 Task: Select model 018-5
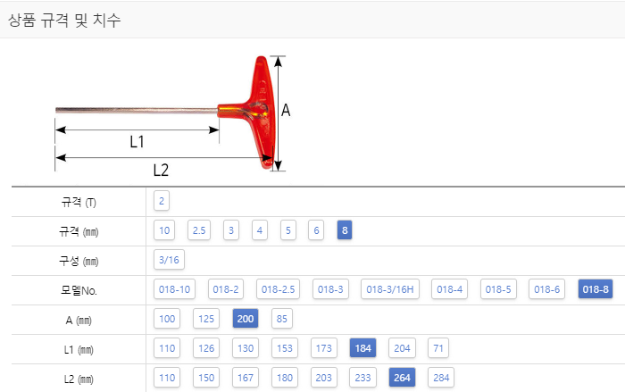498,289
